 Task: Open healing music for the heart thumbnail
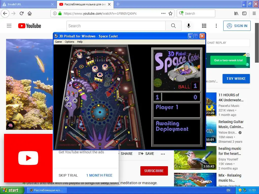click(x=195, y=158)
